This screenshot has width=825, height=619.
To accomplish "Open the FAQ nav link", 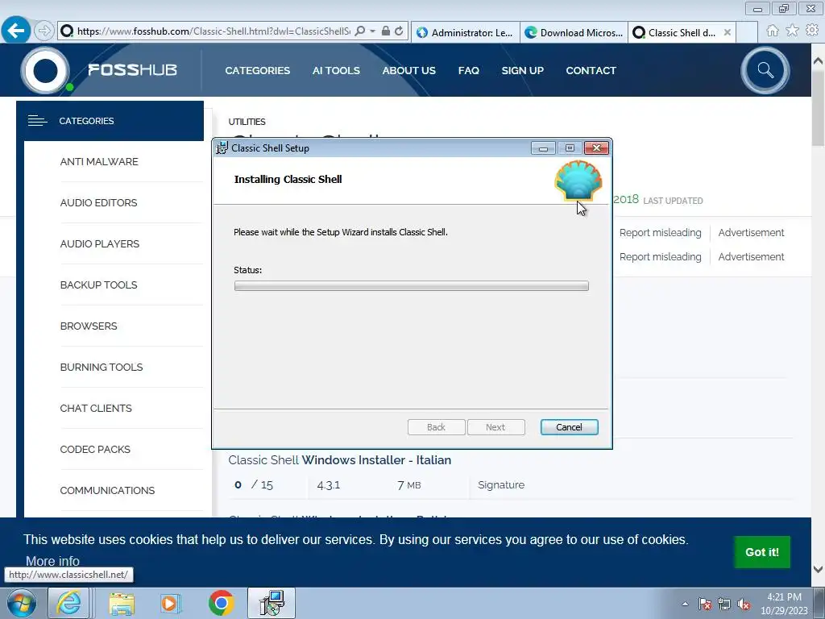I will coord(468,71).
